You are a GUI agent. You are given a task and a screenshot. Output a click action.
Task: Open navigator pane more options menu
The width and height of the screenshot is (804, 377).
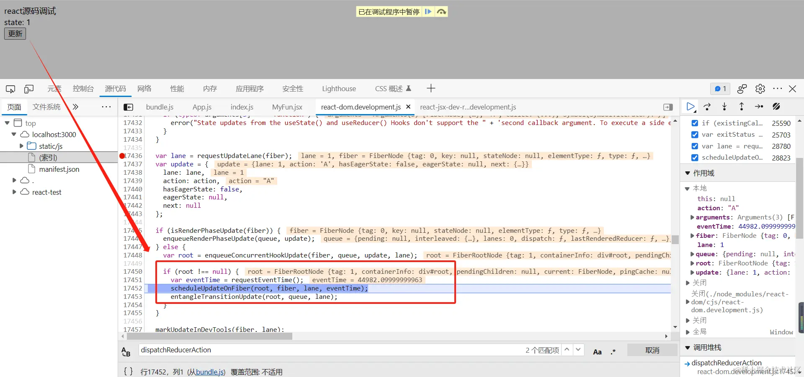(106, 107)
